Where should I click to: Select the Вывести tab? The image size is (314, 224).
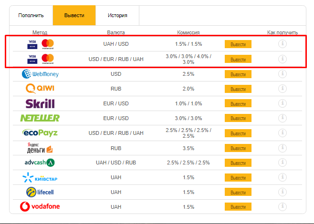(74, 15)
